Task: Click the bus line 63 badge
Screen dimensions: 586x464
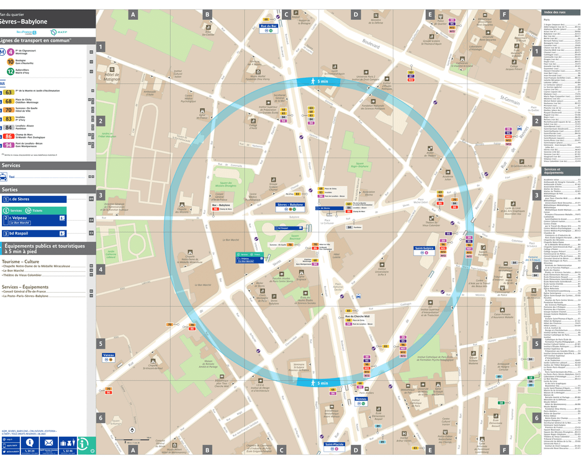Action: [9, 92]
